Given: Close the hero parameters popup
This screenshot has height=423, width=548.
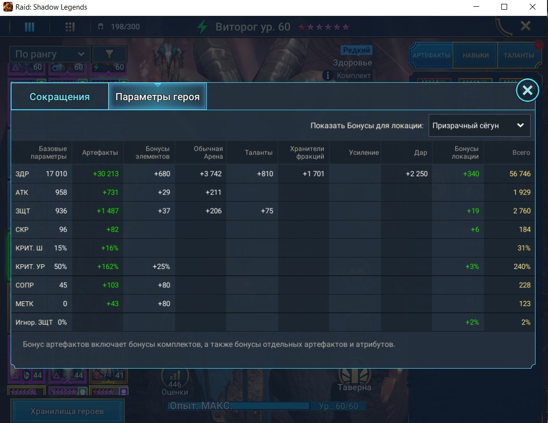Looking at the screenshot, I should [527, 90].
